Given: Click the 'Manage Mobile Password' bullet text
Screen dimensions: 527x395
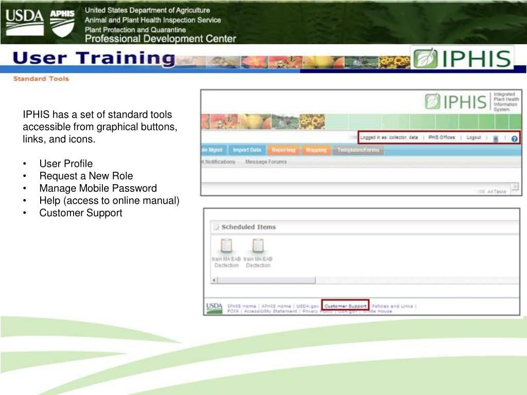Looking at the screenshot, I should pyautogui.click(x=98, y=188).
